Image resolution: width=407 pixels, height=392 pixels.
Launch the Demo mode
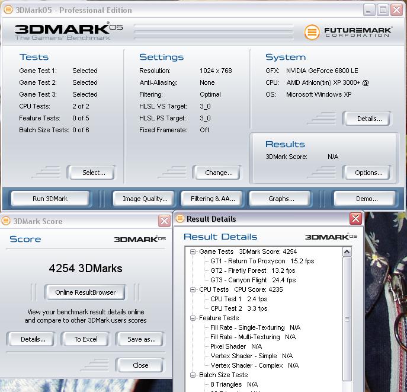coord(365,199)
